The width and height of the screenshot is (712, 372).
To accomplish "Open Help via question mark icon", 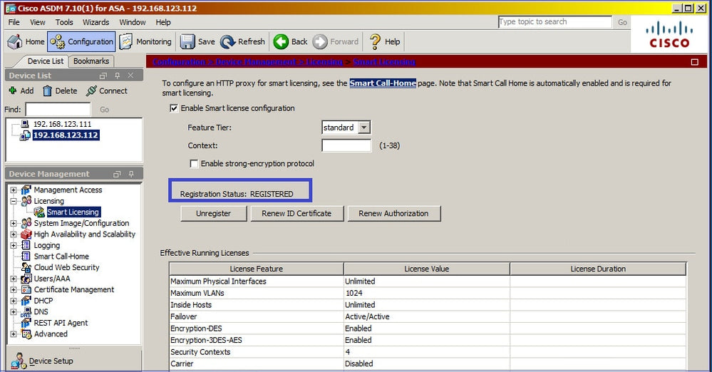I will (375, 42).
